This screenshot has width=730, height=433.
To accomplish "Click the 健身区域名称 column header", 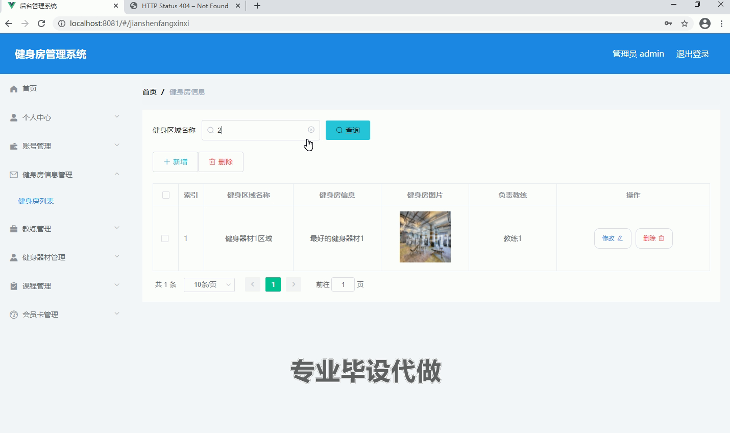I will click(249, 195).
